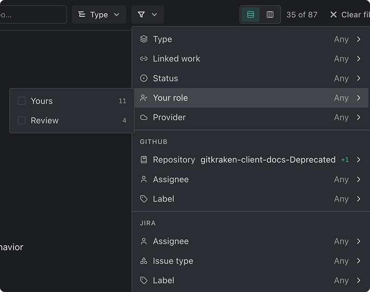Open the Status menu item
The height and width of the screenshot is (292, 370).
(251, 78)
